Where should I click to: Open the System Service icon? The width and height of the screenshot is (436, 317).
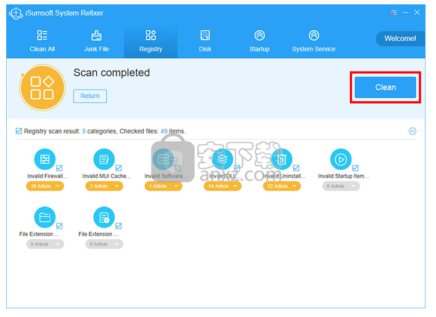point(314,35)
